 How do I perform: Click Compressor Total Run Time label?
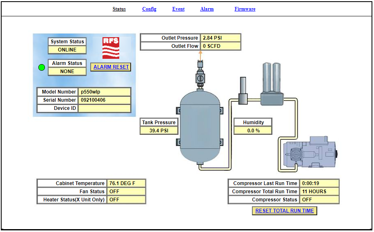(x=264, y=192)
